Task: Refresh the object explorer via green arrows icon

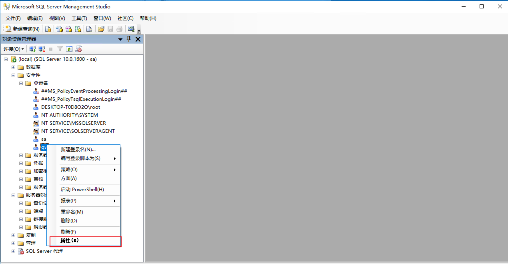Action: click(69, 49)
